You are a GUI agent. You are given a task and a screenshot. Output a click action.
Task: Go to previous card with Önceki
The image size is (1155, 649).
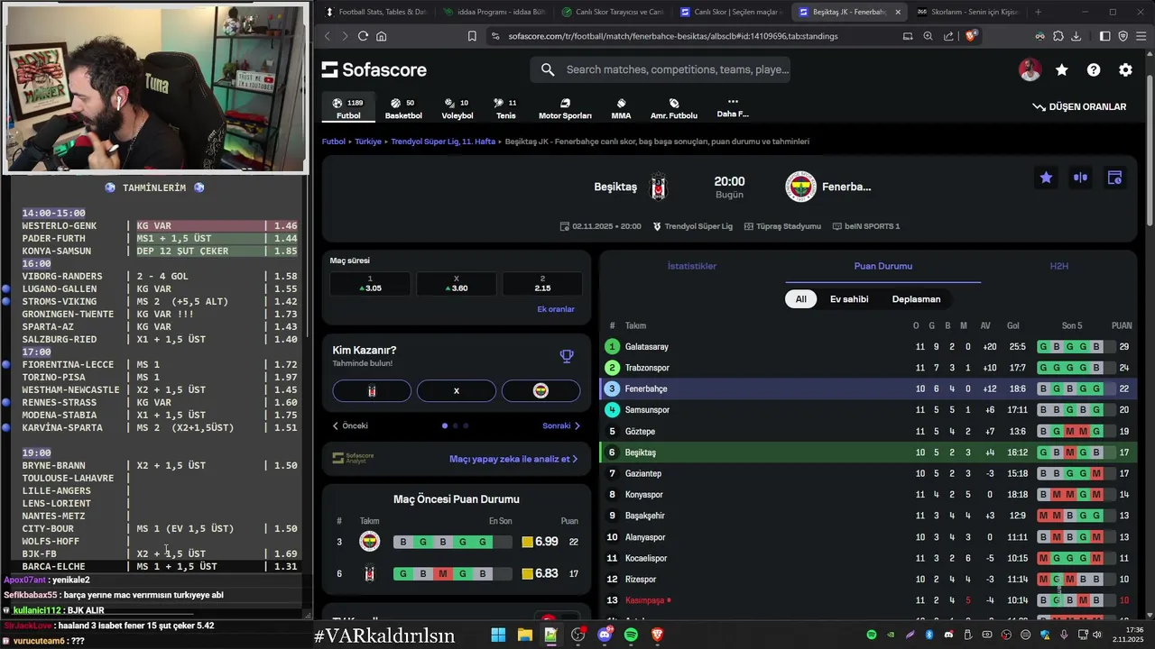pyautogui.click(x=350, y=425)
